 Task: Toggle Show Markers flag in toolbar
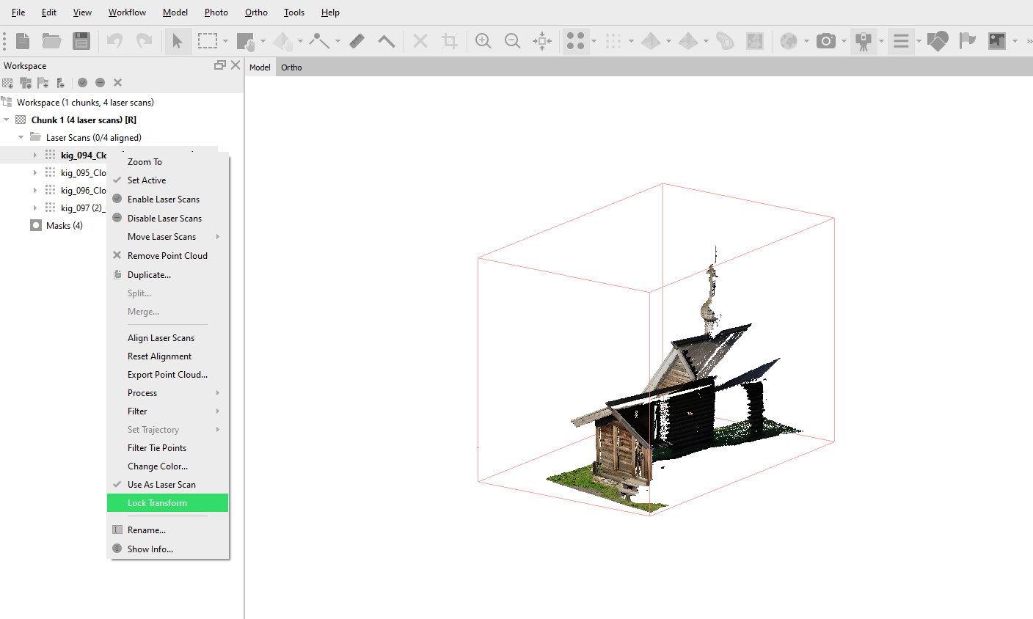click(x=968, y=41)
